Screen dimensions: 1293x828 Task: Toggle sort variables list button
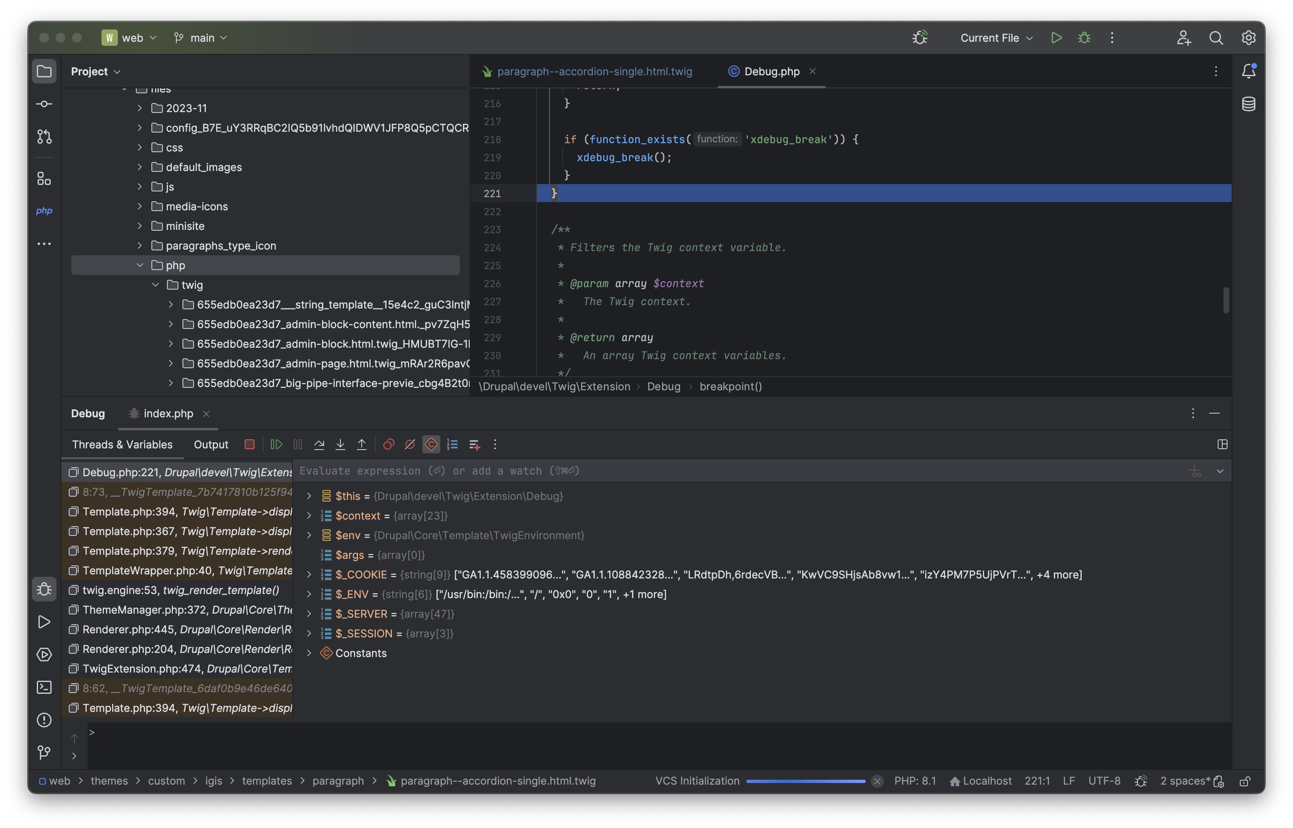click(x=452, y=444)
